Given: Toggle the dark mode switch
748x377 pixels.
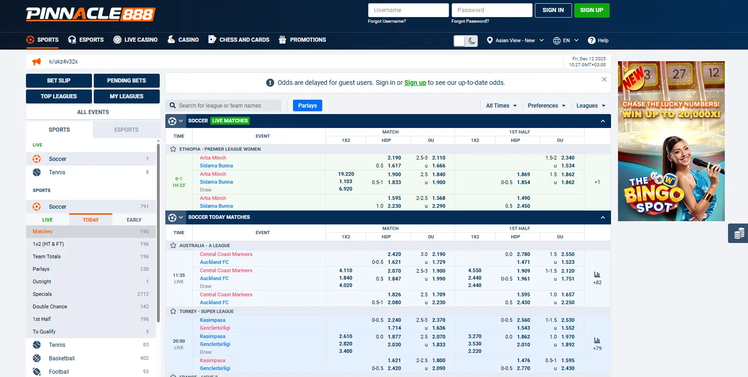Looking at the screenshot, I should 465,41.
